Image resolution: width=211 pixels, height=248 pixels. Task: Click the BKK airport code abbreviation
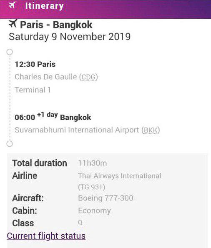tap(151, 130)
